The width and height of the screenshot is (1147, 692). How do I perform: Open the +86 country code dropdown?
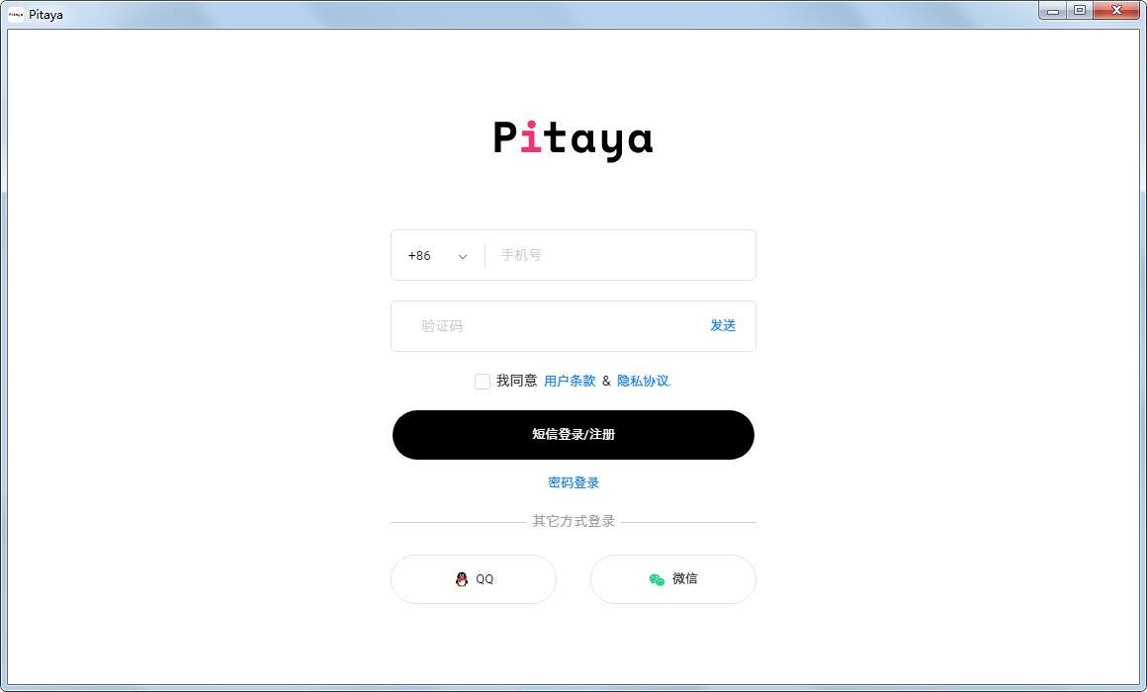[435, 255]
